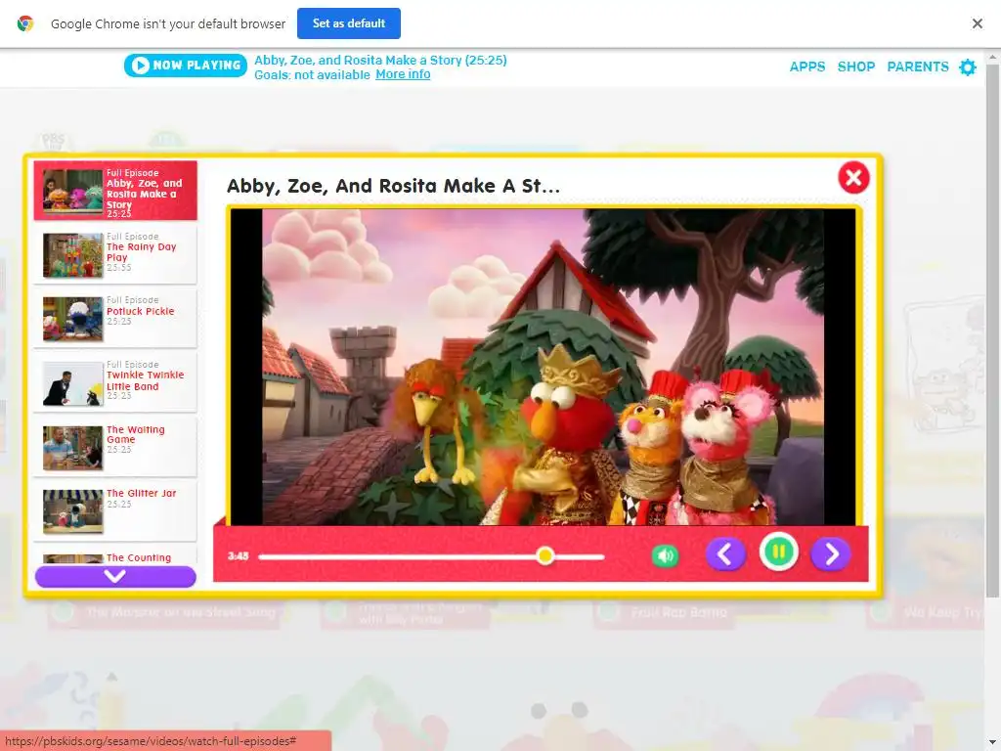Screen dimensions: 1001x751
Task: Select The Rainy Day Play thumbnail
Action: tap(72, 255)
